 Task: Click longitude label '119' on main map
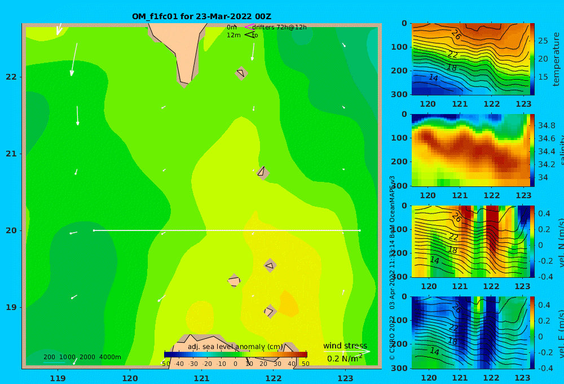(x=58, y=378)
